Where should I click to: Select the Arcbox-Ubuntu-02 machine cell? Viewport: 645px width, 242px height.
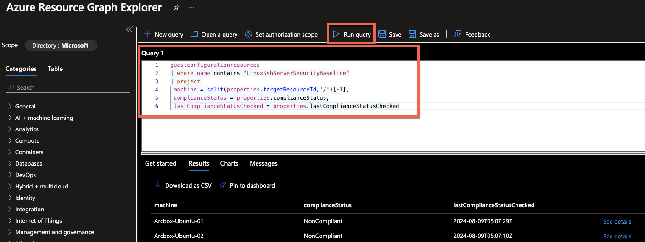click(179, 236)
